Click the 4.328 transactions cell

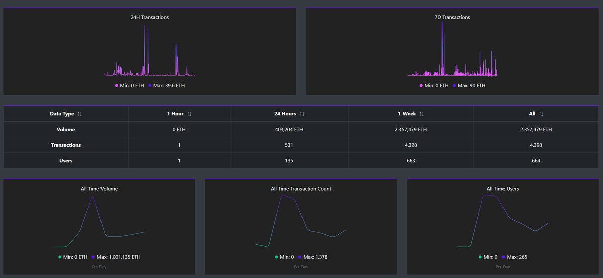(x=411, y=145)
